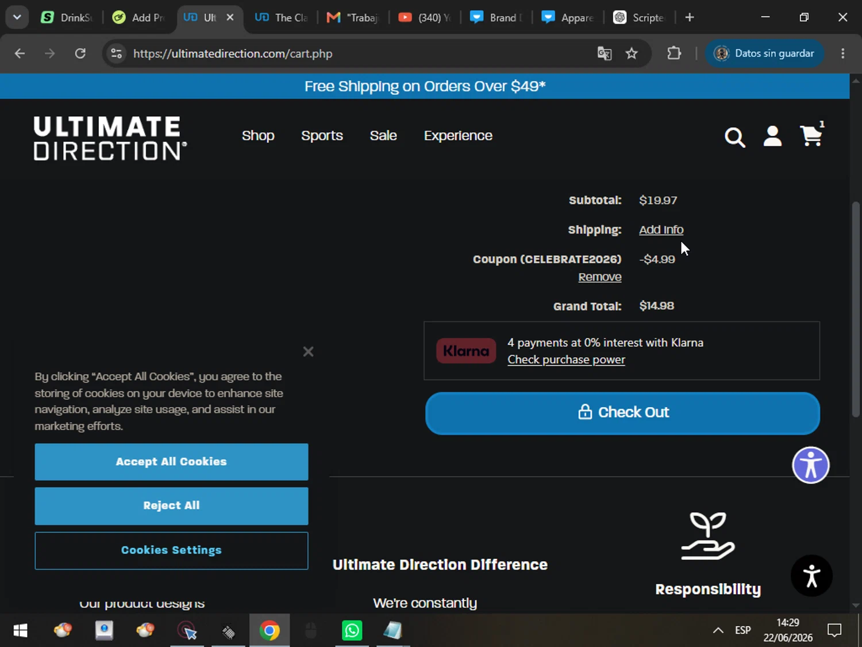Click the ESP language indicator
Viewport: 862px width, 647px height.
[x=742, y=630]
